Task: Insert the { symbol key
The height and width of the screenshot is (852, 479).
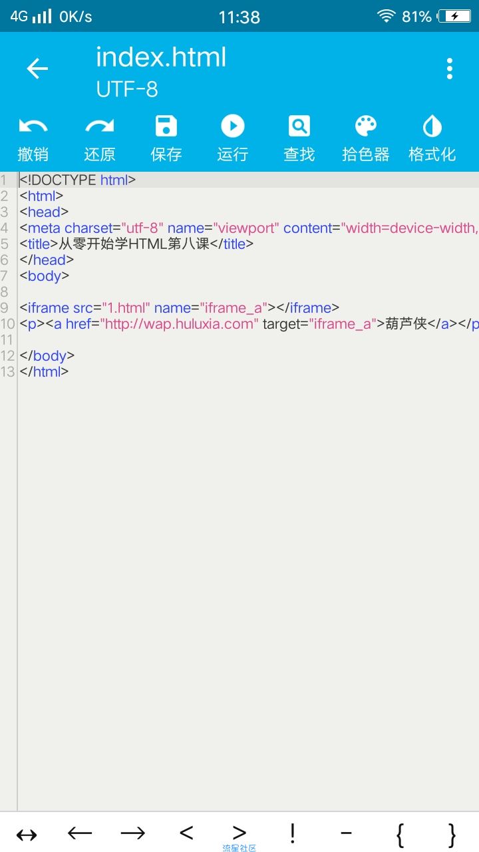Action: pos(400,835)
